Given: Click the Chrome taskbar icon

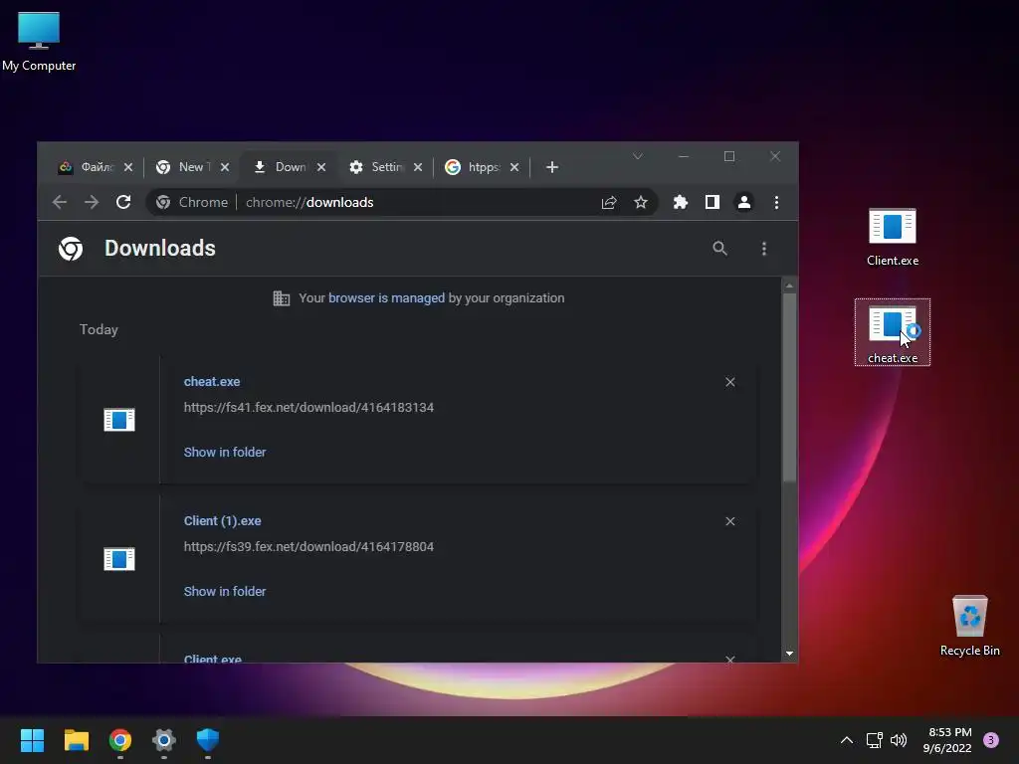Looking at the screenshot, I should (120, 740).
